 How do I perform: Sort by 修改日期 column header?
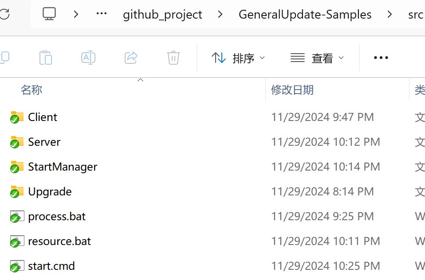point(292,90)
